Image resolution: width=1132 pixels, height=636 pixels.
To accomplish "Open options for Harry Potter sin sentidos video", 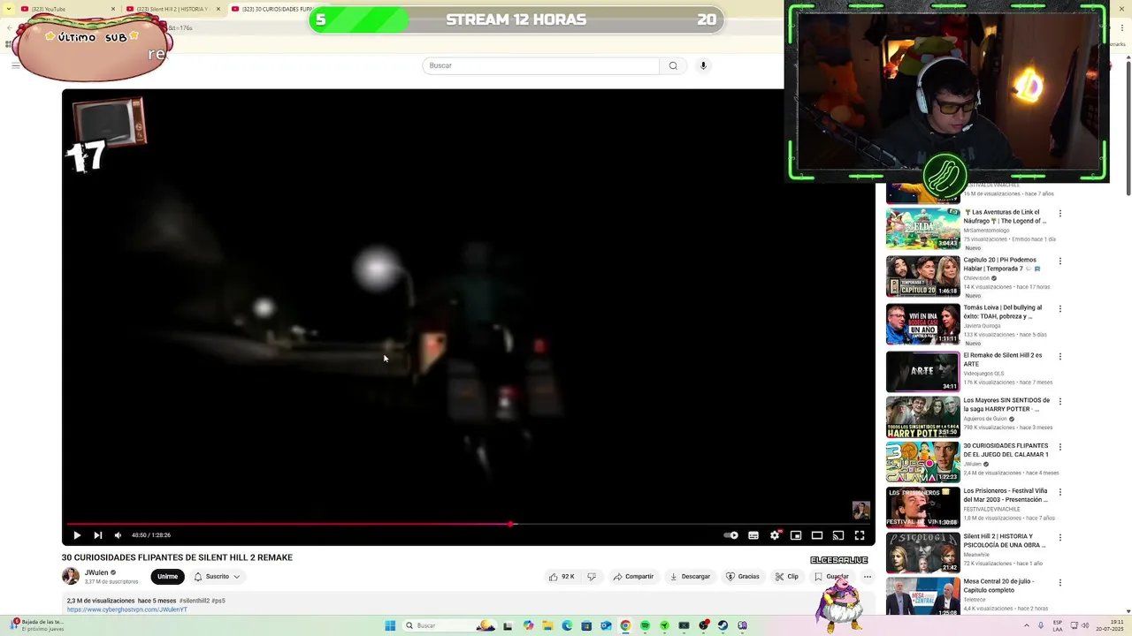I will point(1060,402).
